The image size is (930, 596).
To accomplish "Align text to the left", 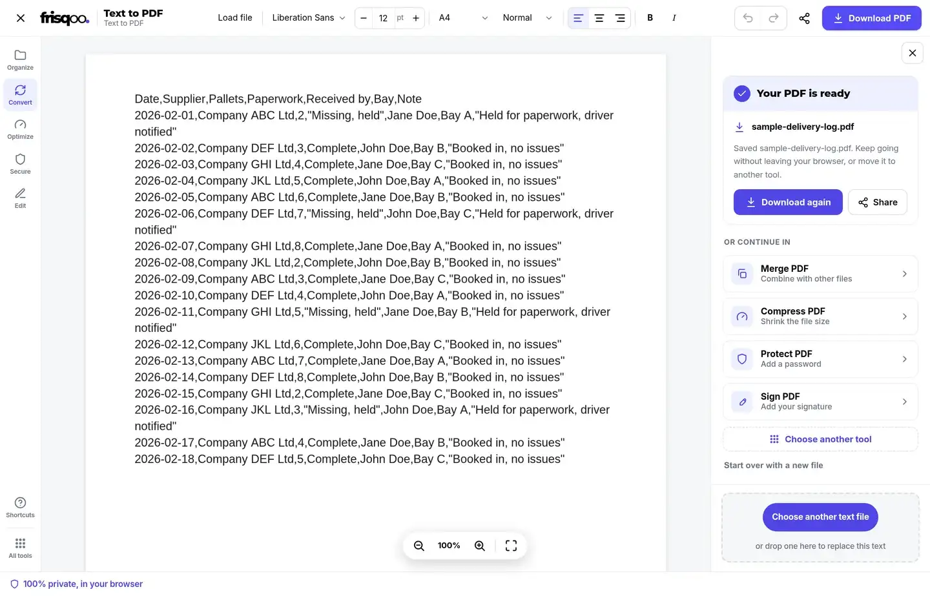I will click(578, 18).
